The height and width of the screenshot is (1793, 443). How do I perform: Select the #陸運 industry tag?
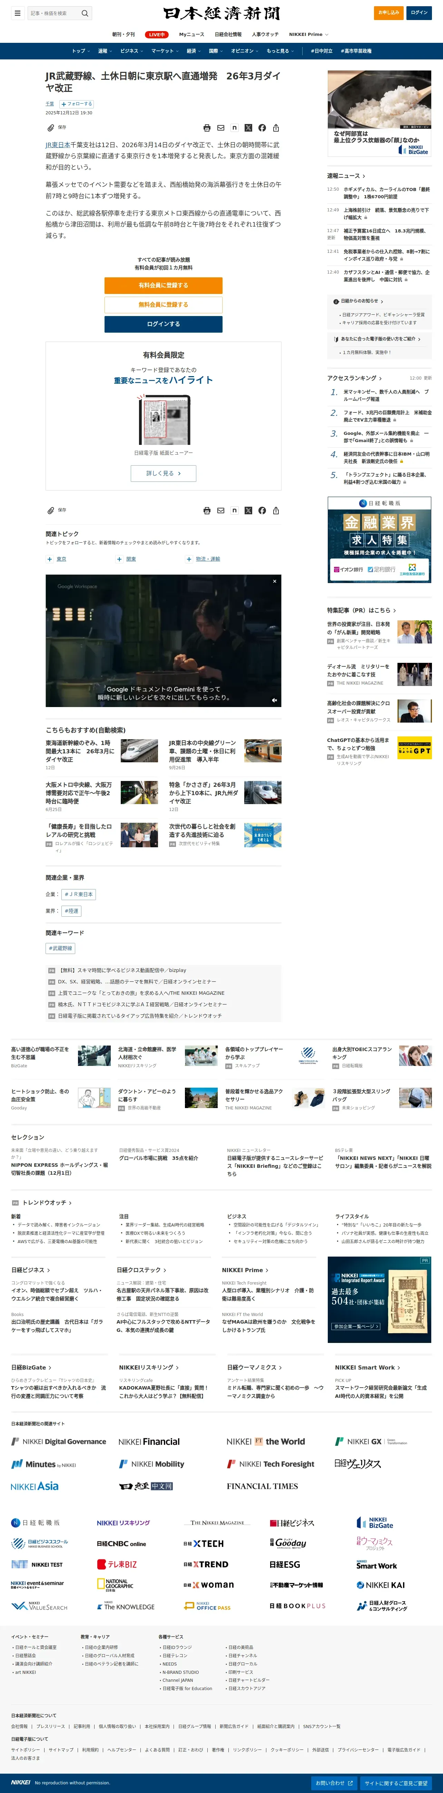(x=72, y=911)
